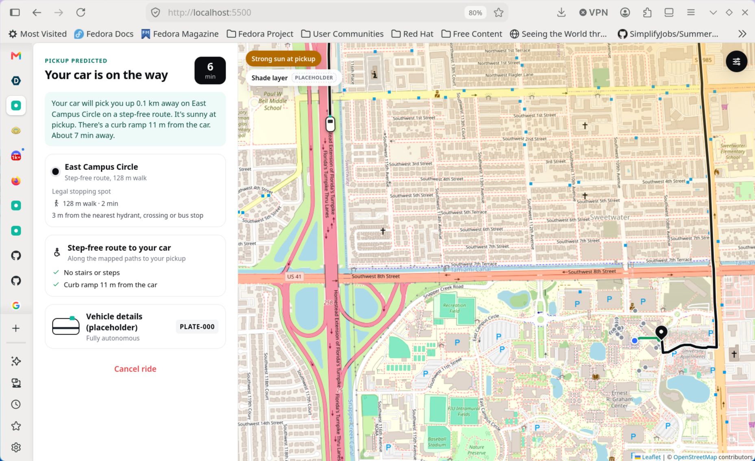Toggle the VPN status button

click(593, 13)
